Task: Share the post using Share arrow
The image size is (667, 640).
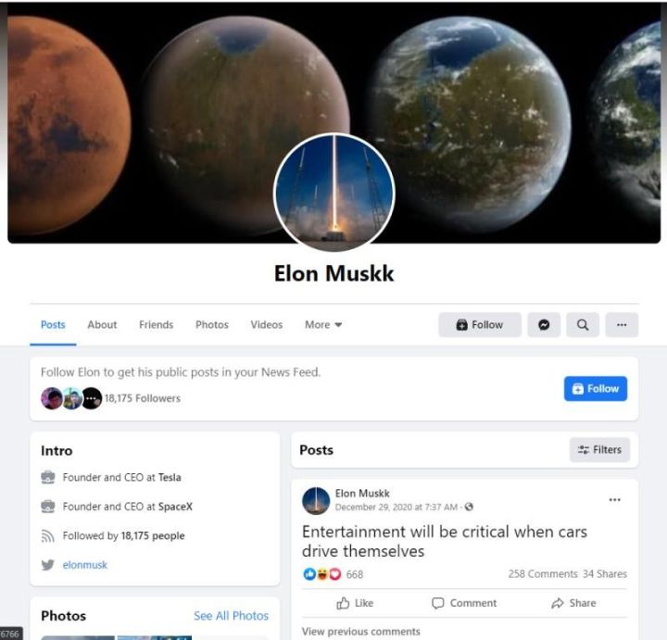Action: pyautogui.click(x=573, y=603)
